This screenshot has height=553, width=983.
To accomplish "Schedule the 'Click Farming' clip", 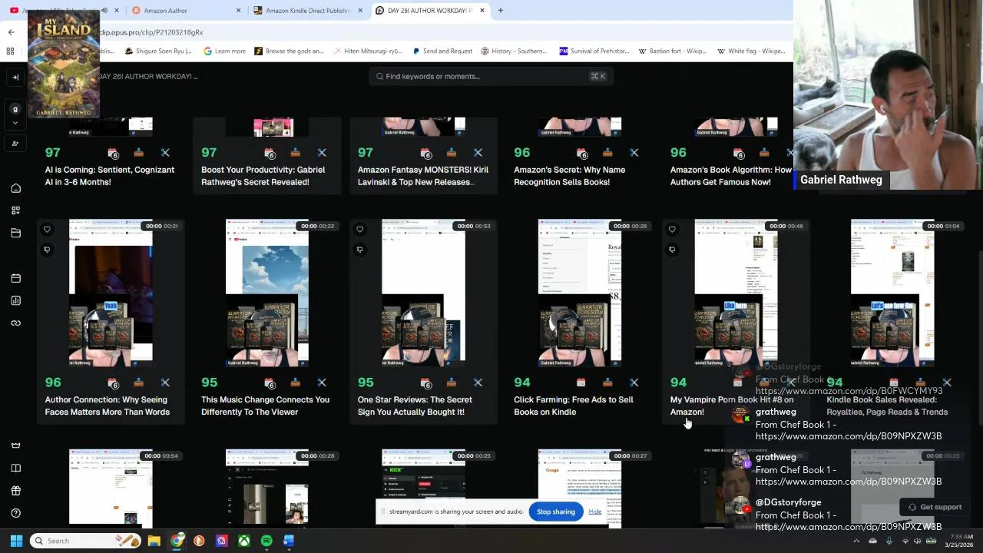I will (581, 382).
